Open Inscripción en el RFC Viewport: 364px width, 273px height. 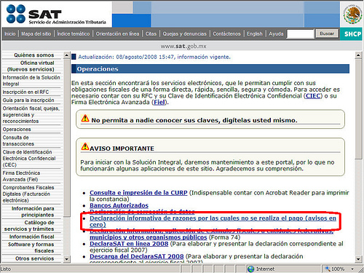(25, 92)
